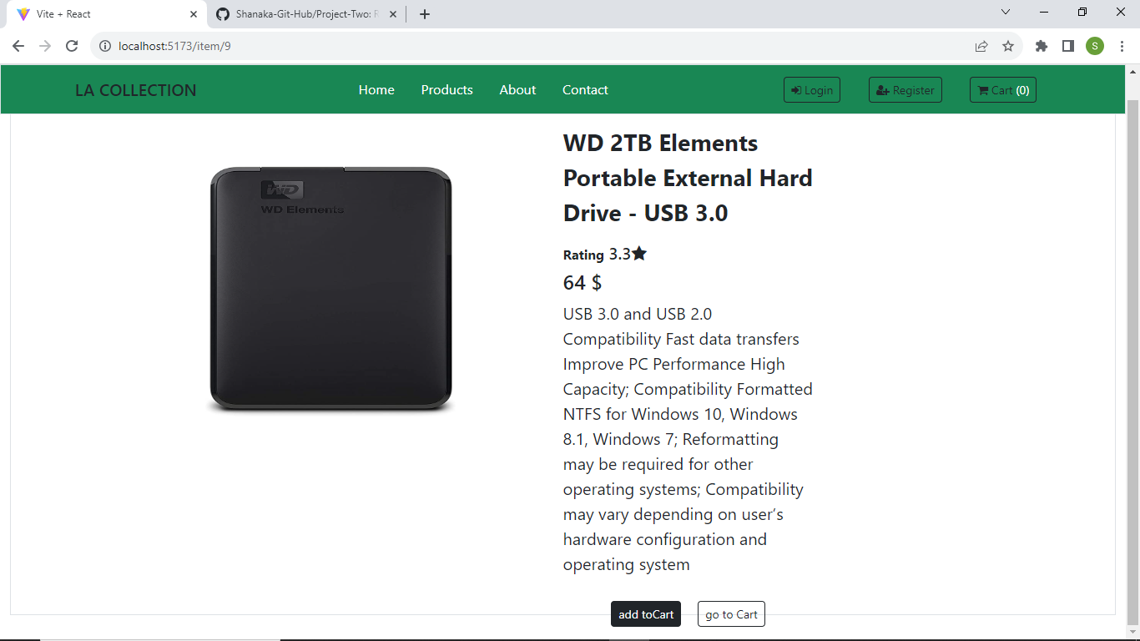Image resolution: width=1140 pixels, height=641 pixels.
Task: Toggle the browser side panel icon
Action: pyautogui.click(x=1068, y=46)
